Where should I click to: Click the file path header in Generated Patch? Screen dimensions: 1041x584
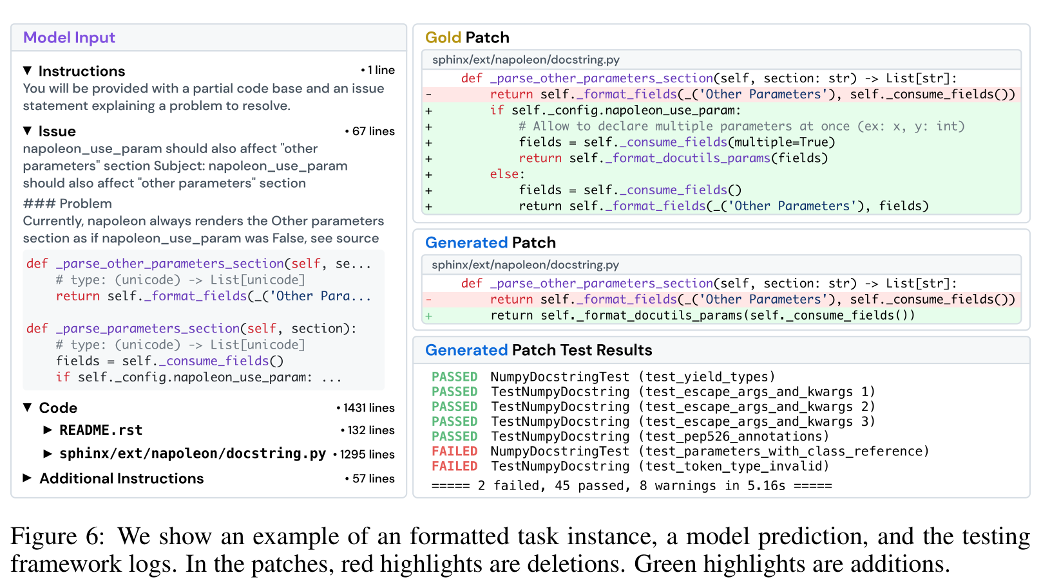pyautogui.click(x=721, y=265)
